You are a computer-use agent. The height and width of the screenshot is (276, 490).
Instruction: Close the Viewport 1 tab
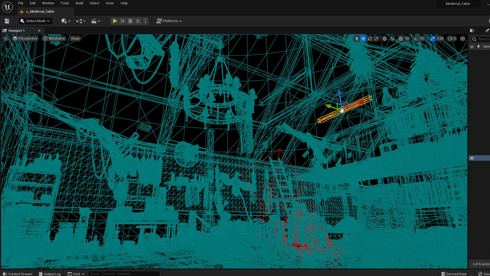click(x=39, y=31)
